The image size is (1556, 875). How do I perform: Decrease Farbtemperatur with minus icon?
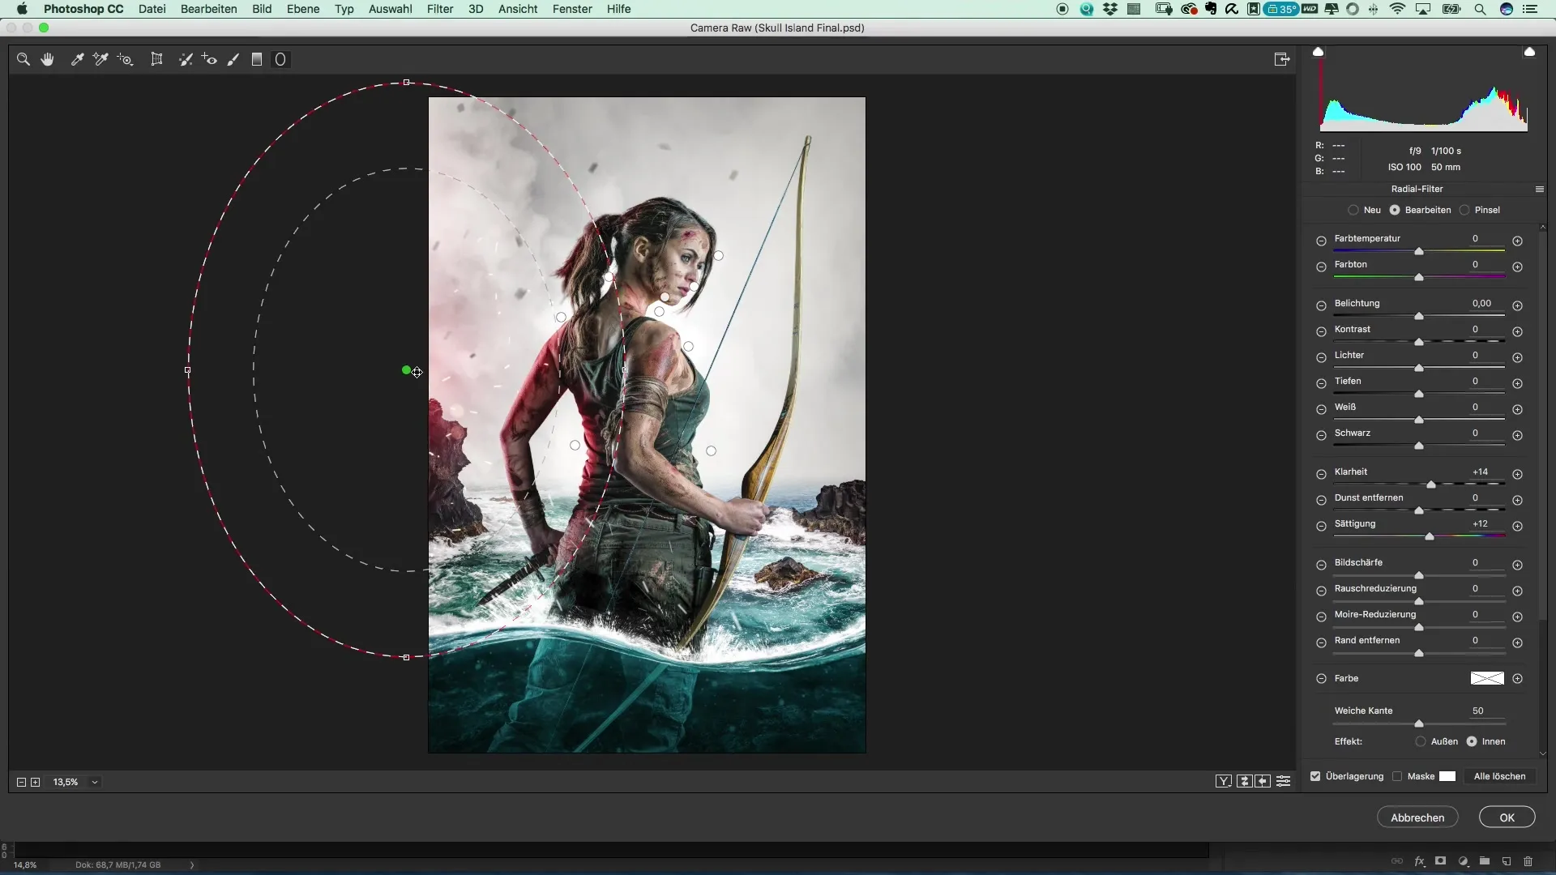[1321, 241]
